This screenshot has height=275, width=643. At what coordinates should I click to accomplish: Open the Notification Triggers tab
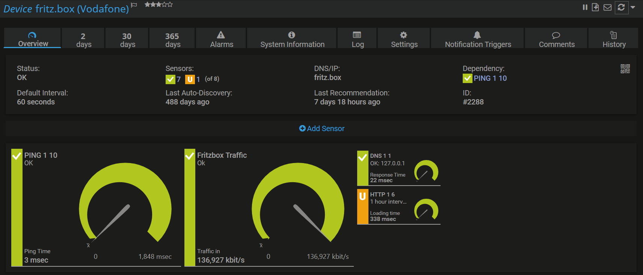[x=477, y=39]
